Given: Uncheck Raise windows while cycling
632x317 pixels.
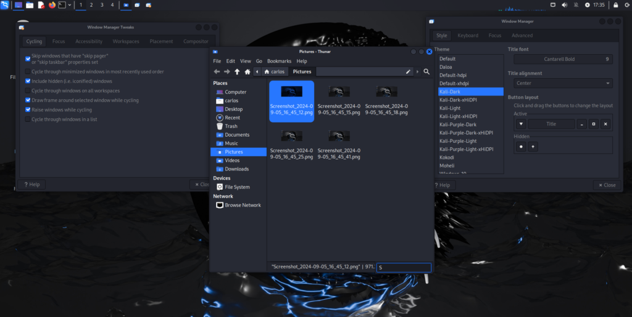Looking at the screenshot, I should [28, 110].
